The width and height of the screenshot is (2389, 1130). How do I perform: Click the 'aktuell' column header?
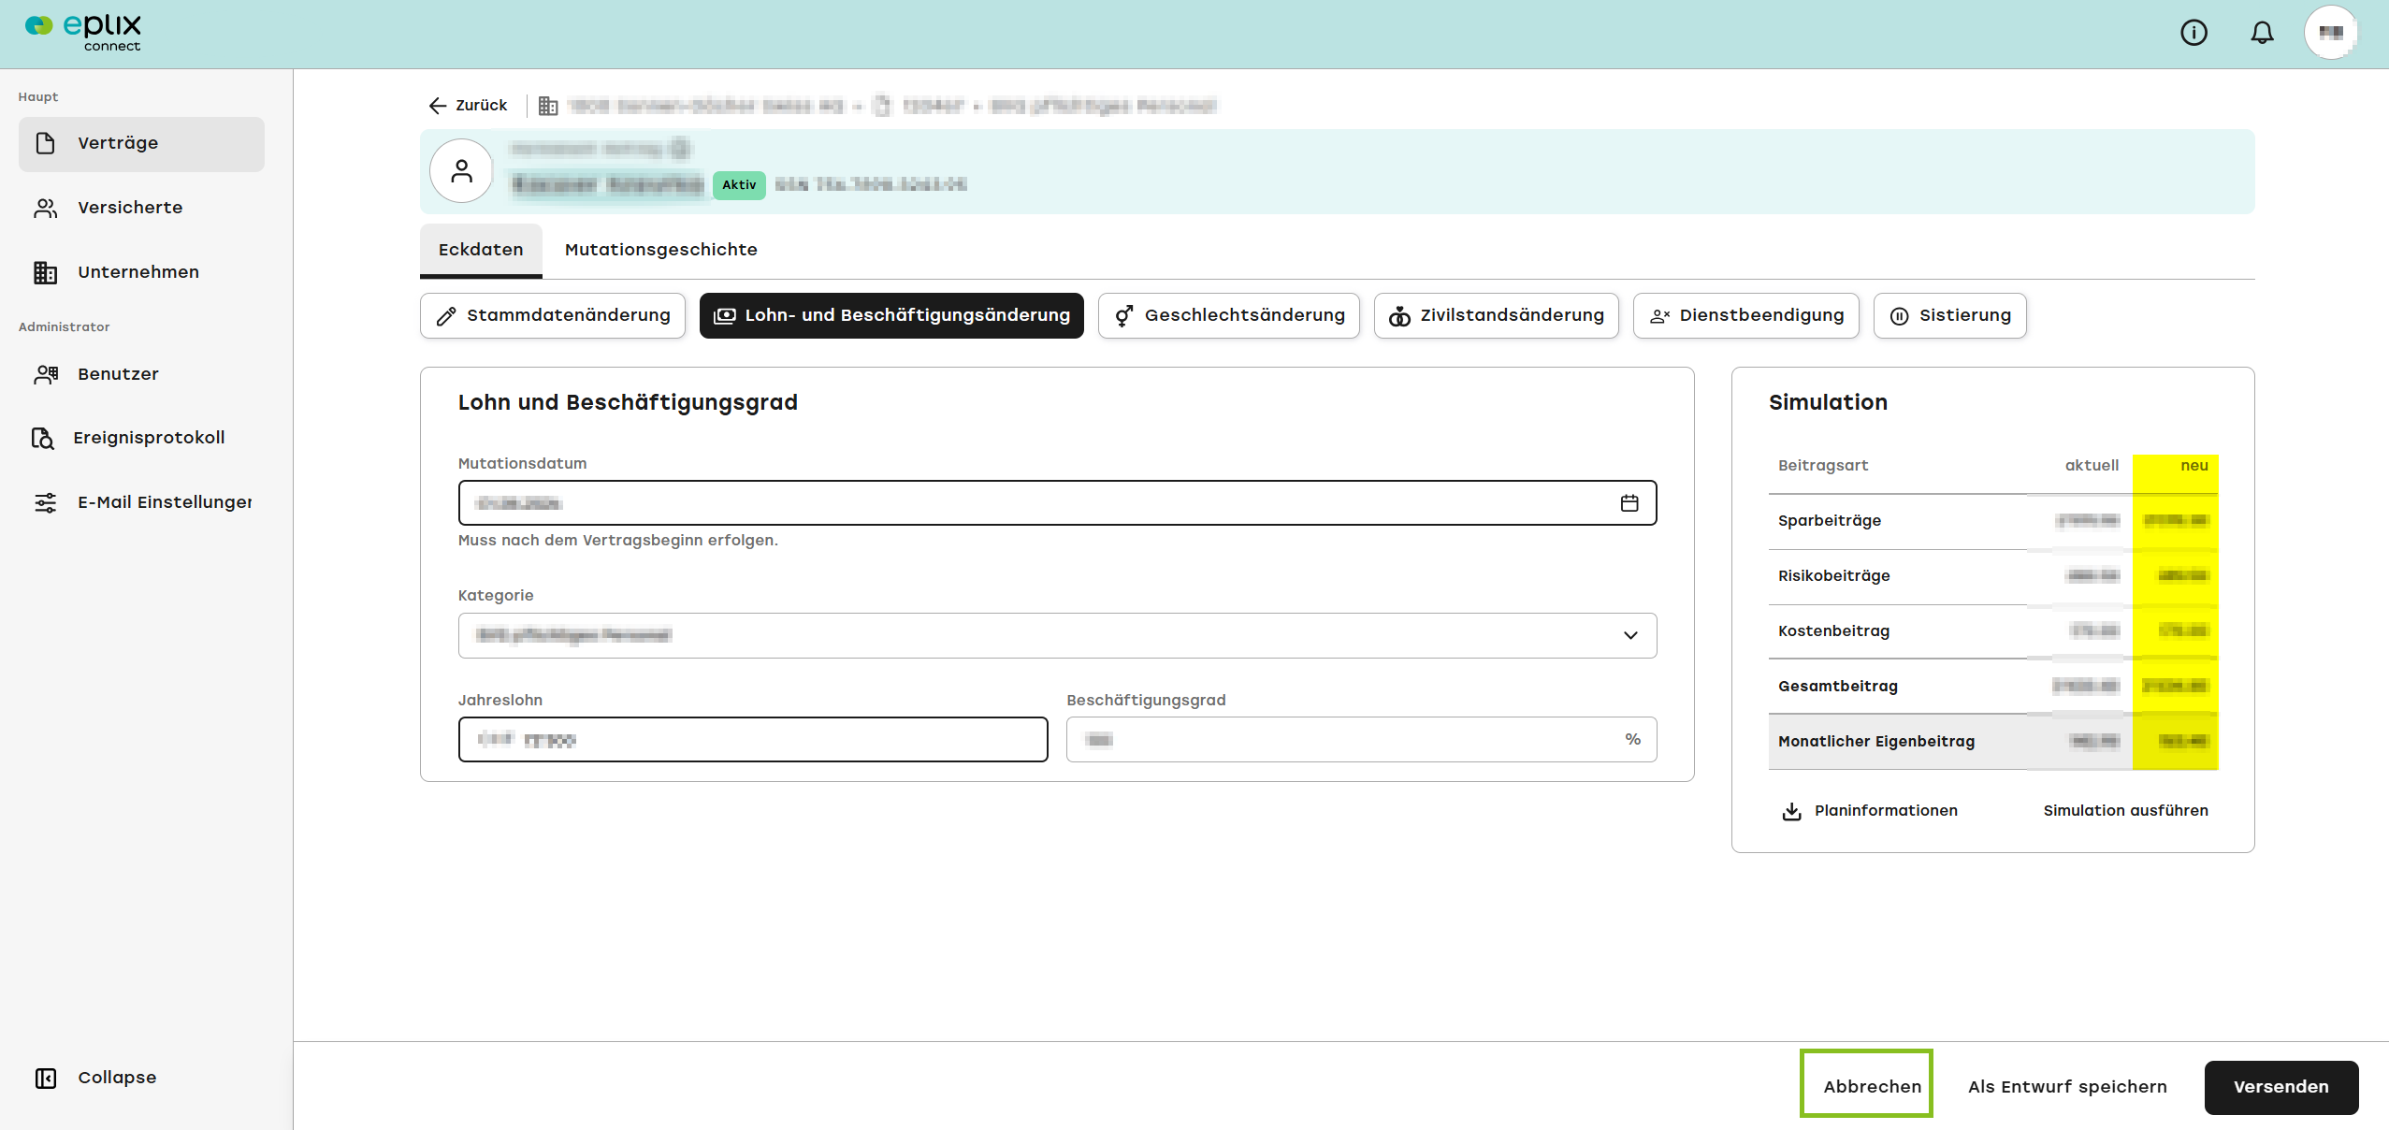[2092, 466]
